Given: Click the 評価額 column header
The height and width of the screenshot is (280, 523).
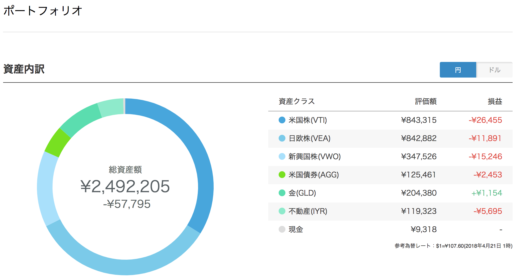Looking at the screenshot, I should (x=426, y=101).
